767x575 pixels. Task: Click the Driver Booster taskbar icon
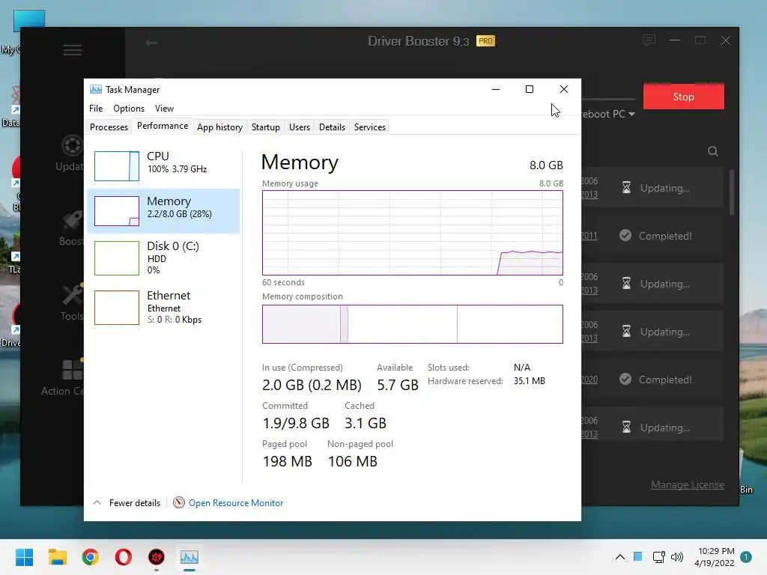coord(157,557)
